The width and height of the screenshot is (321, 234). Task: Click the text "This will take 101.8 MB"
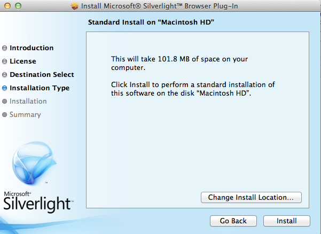pos(179,63)
